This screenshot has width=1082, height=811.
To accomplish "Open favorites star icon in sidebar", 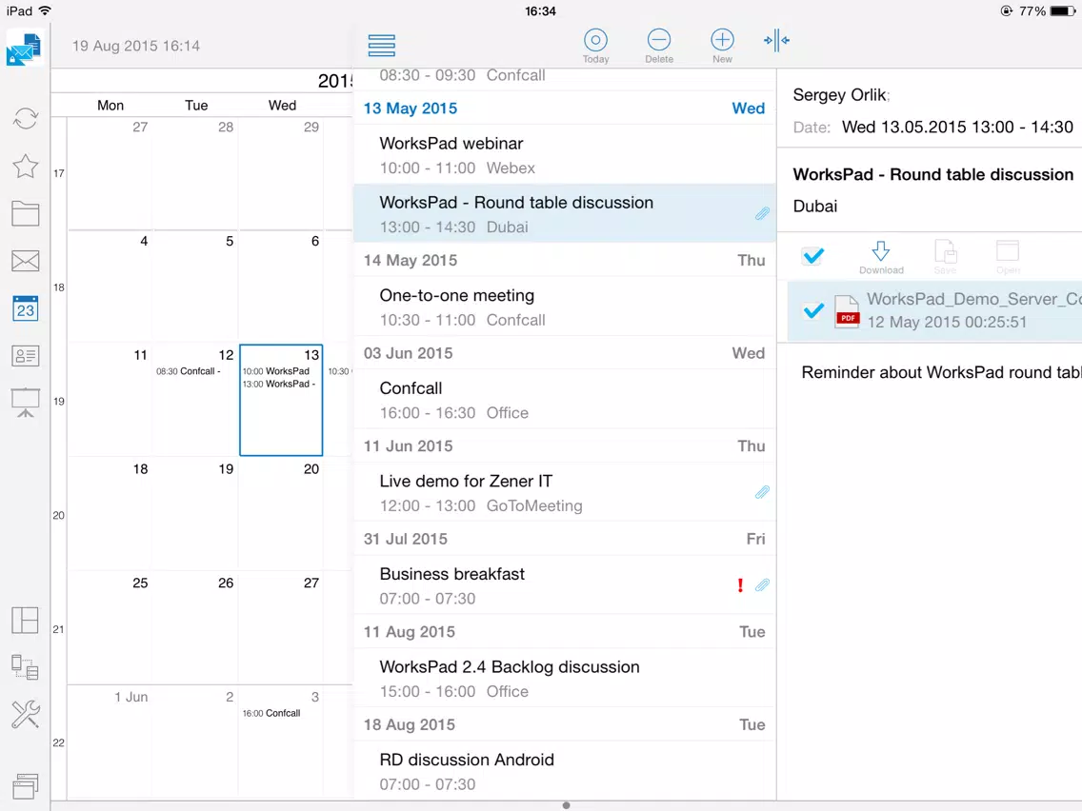I will (x=25, y=167).
